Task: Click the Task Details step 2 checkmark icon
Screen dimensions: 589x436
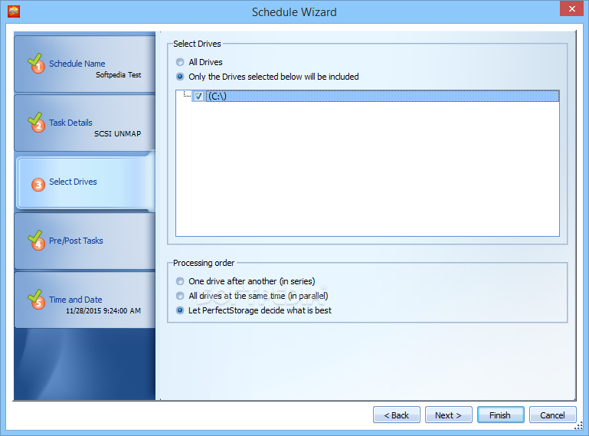Action: click(x=36, y=122)
